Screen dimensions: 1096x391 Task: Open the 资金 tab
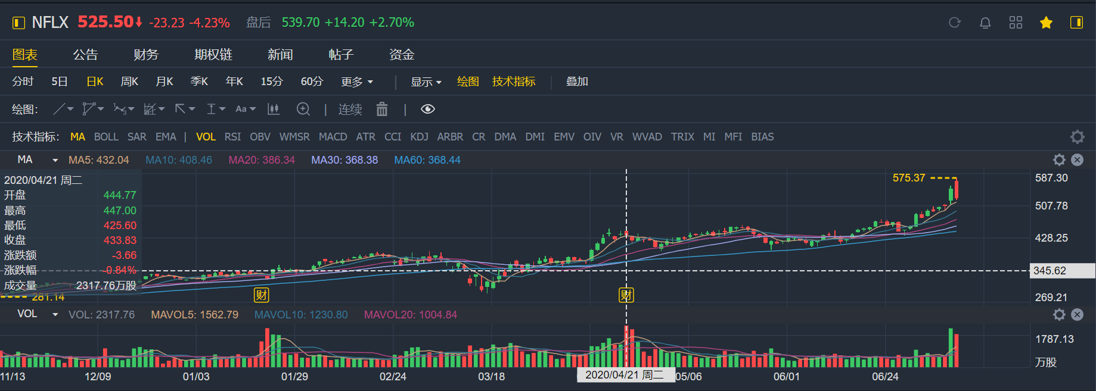pos(402,55)
